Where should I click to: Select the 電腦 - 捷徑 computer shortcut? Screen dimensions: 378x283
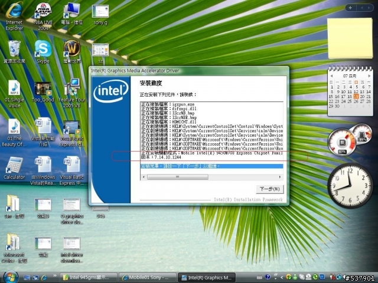pyautogui.click(x=71, y=14)
